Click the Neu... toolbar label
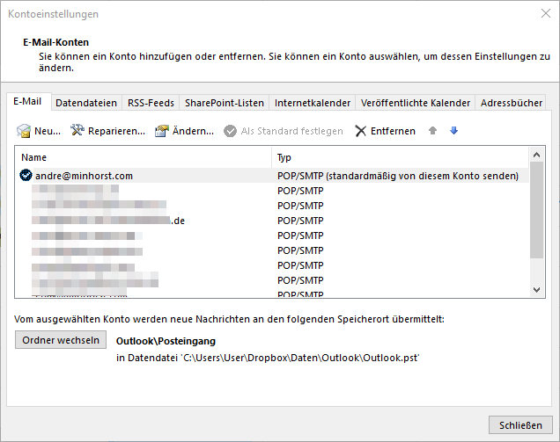Viewport: 560px width, 442px height. [x=48, y=131]
